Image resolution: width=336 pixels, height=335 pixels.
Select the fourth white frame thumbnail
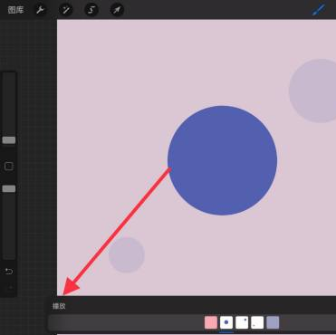click(x=257, y=322)
